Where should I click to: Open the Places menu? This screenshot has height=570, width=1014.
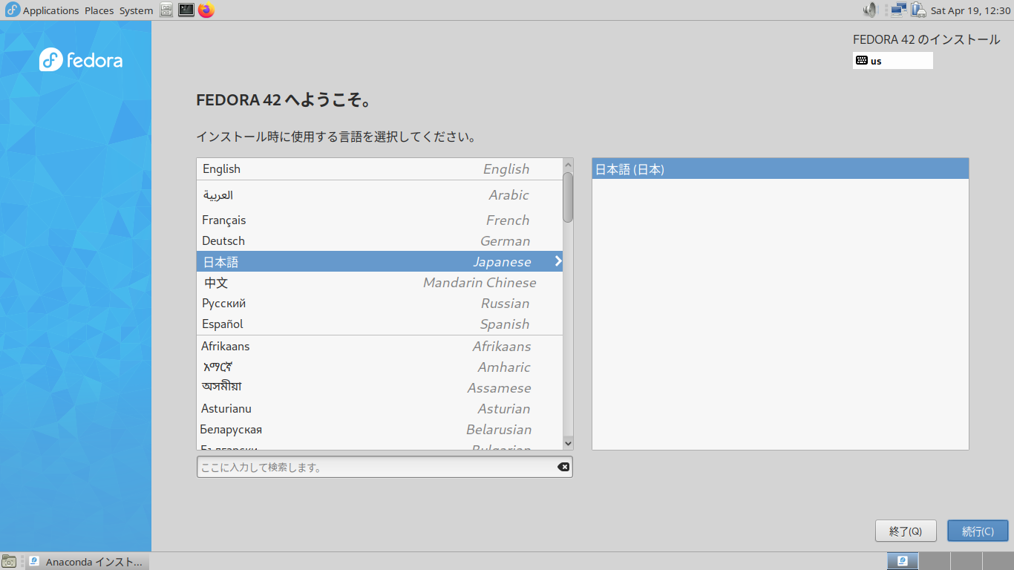99,10
